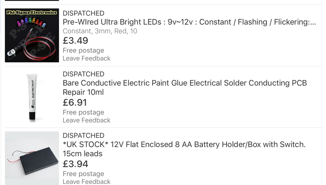The height and width of the screenshot is (185, 326).
Task: Click the Phi-Sigma Electronics banner on LED image
Action: pyautogui.click(x=32, y=13)
